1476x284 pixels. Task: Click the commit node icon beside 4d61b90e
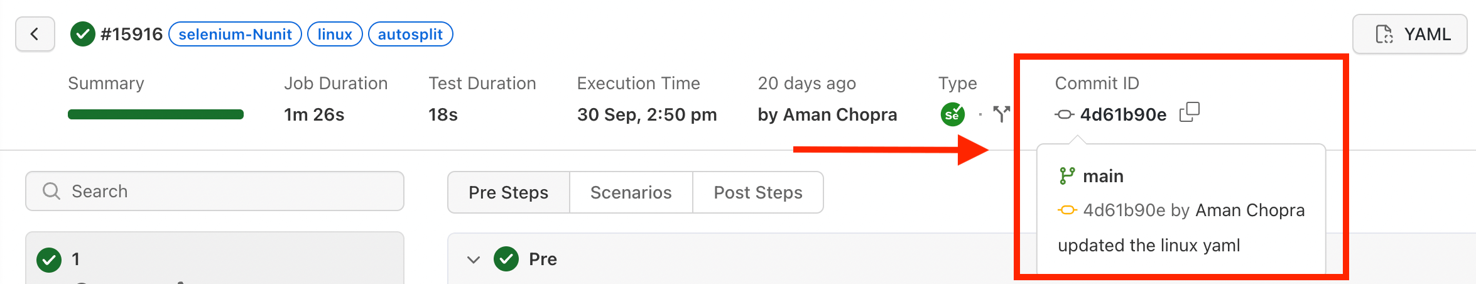1065,114
